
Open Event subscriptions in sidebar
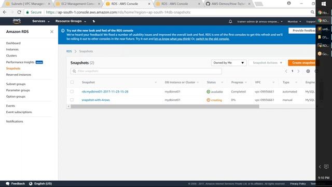[x=19, y=112]
